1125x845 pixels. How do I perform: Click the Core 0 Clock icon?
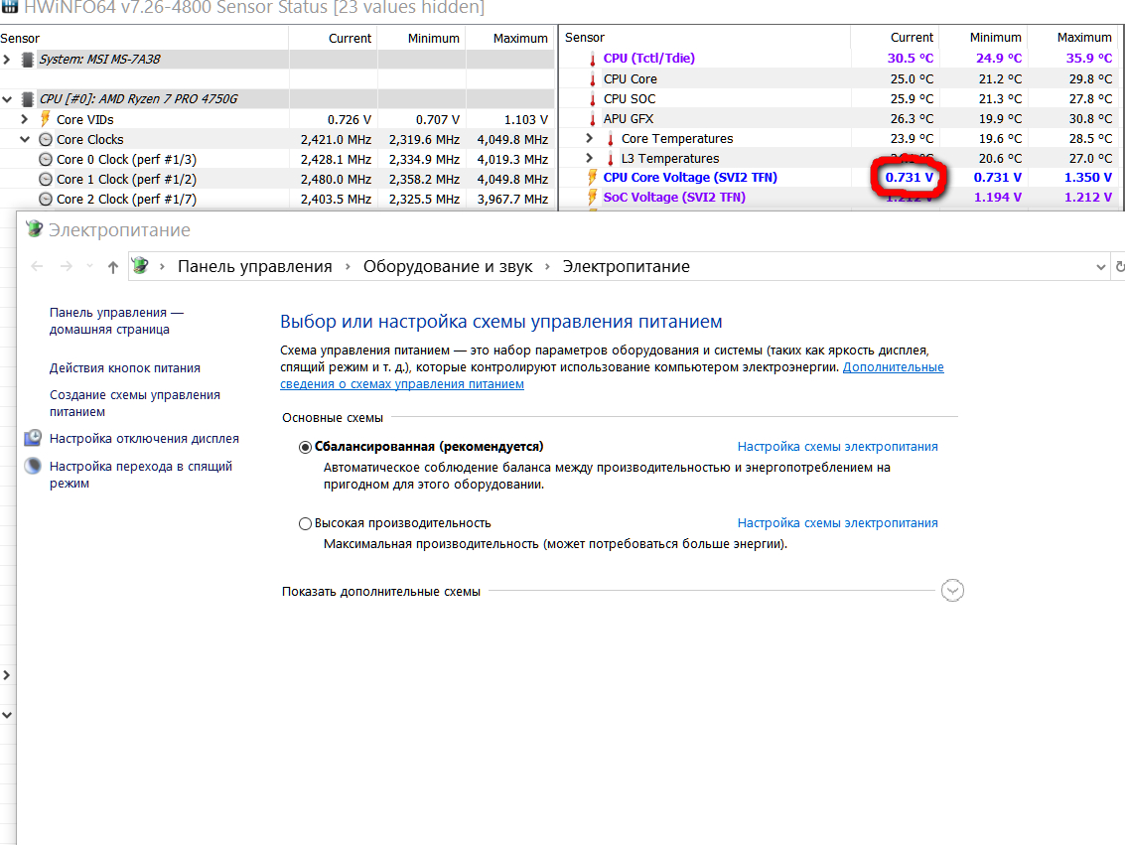coord(46,159)
